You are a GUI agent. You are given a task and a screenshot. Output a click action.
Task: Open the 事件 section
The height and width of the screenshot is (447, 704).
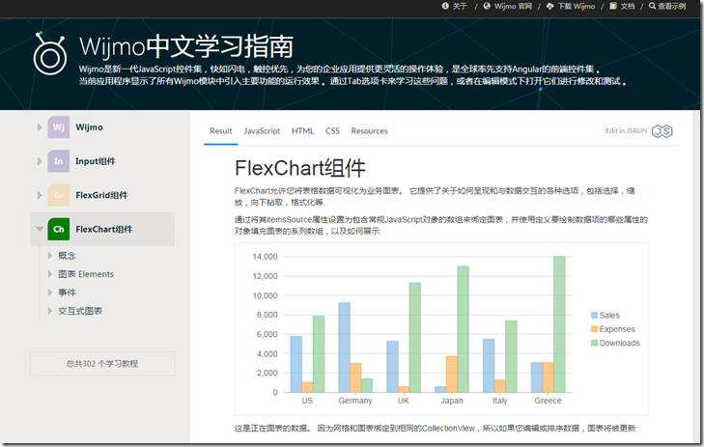tap(67, 293)
